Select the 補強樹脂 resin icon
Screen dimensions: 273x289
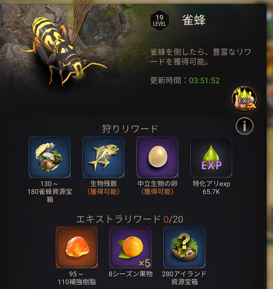click(x=76, y=247)
